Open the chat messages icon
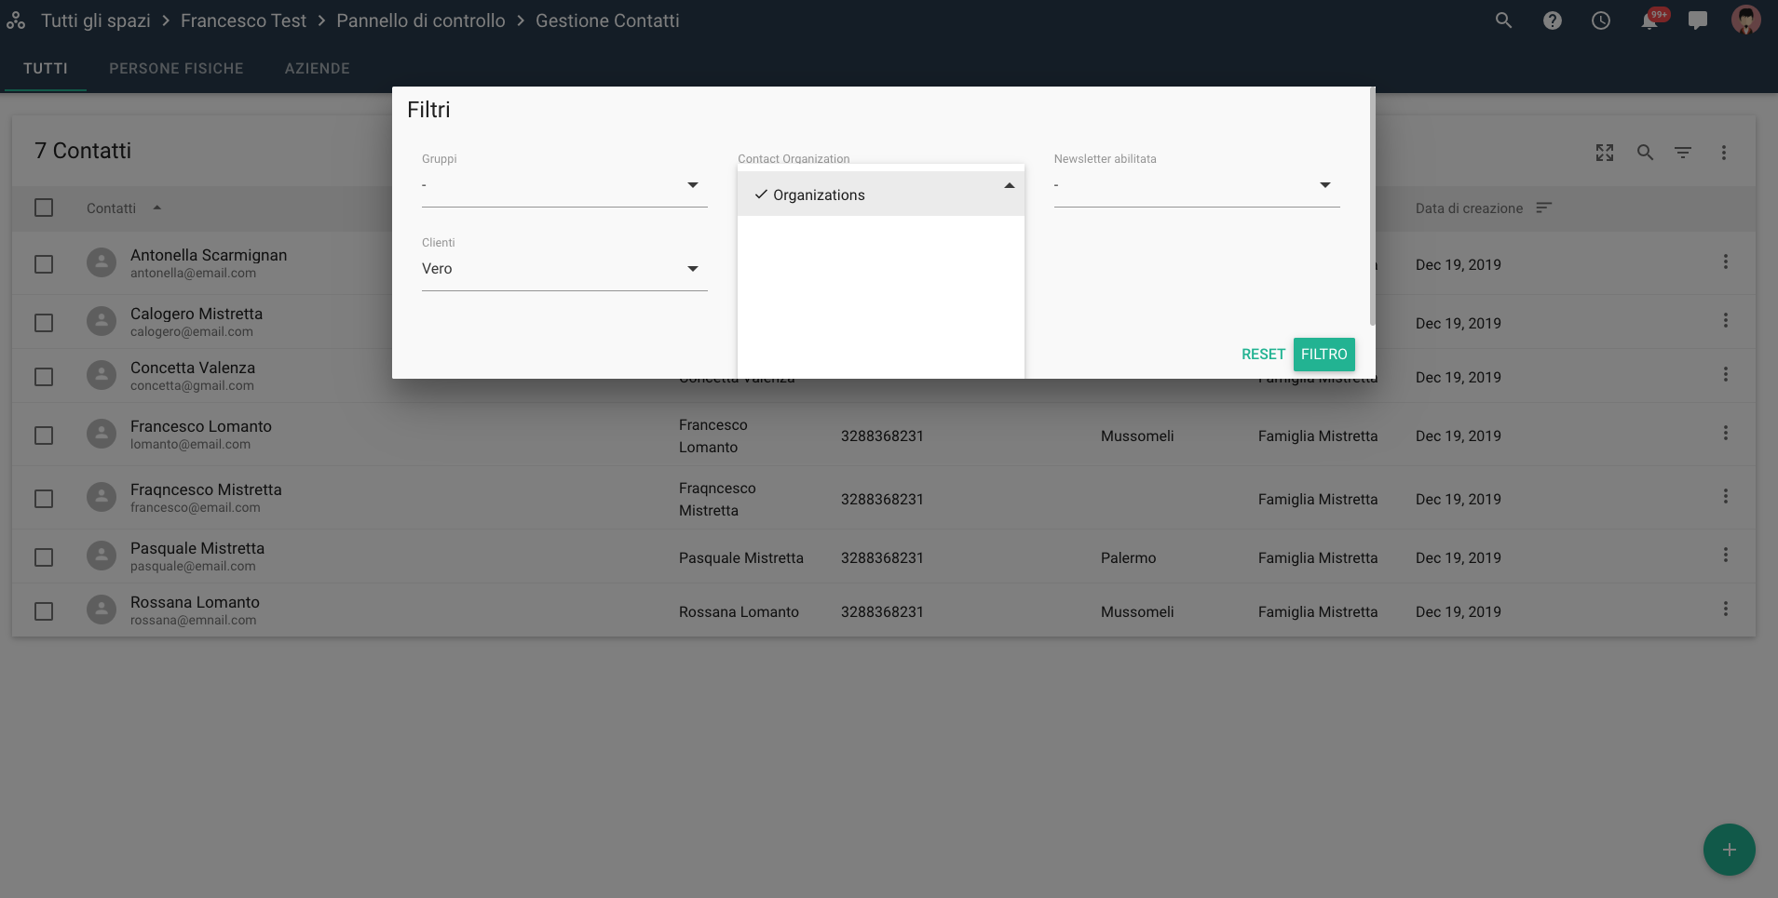 1697,20
